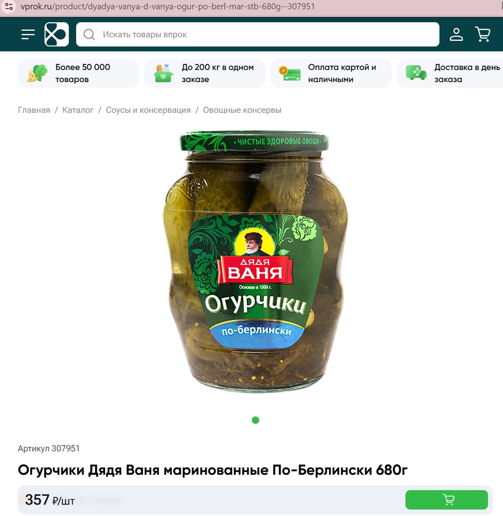Open 'Соусы и консервация' breadcrumb
503x516 pixels.
point(148,110)
